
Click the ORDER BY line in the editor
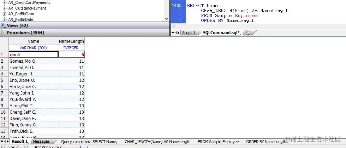(x=228, y=21)
